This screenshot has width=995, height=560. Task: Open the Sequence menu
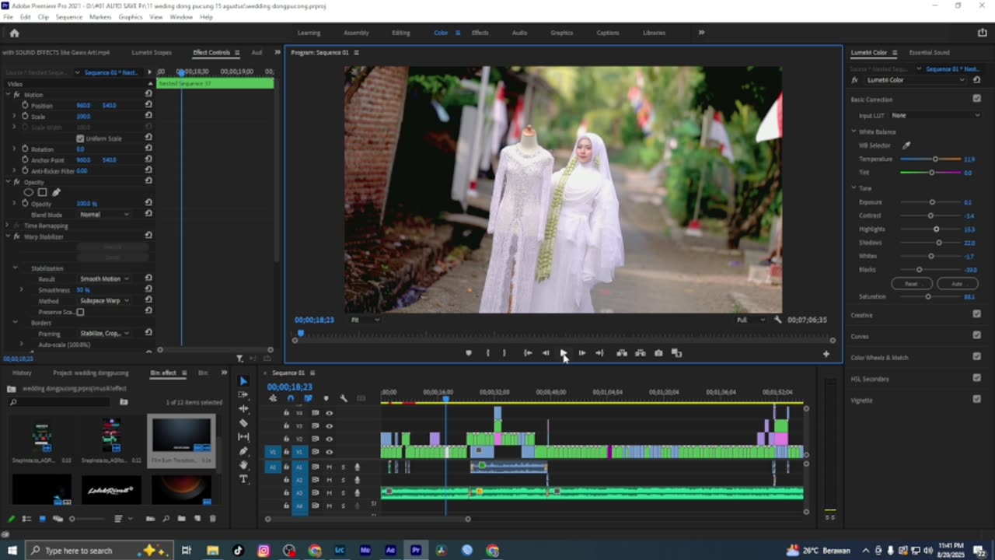coord(68,16)
